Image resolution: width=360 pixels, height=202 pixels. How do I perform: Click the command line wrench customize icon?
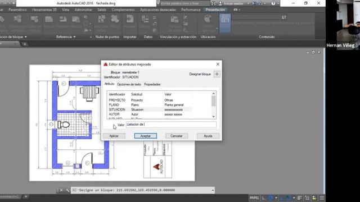(x=67, y=190)
